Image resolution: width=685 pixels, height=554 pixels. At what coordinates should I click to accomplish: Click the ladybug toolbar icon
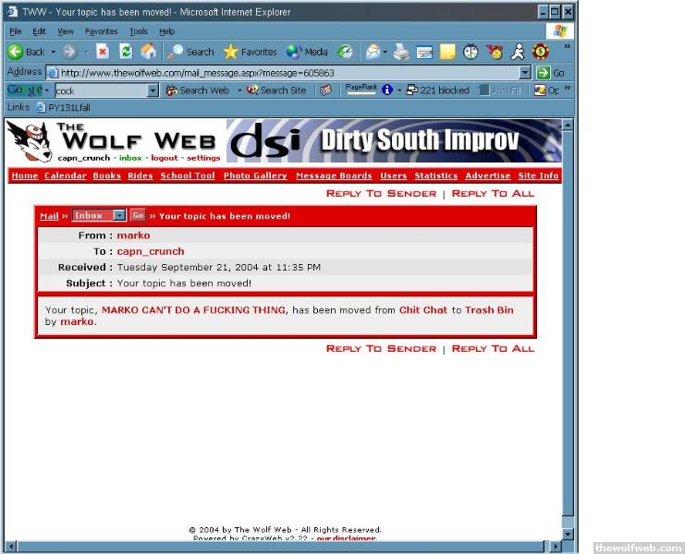471,52
